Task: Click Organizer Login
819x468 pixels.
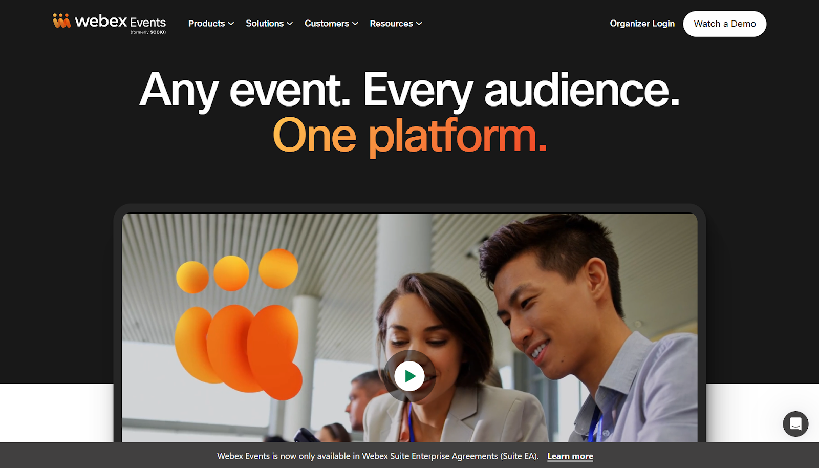Action: (642, 24)
